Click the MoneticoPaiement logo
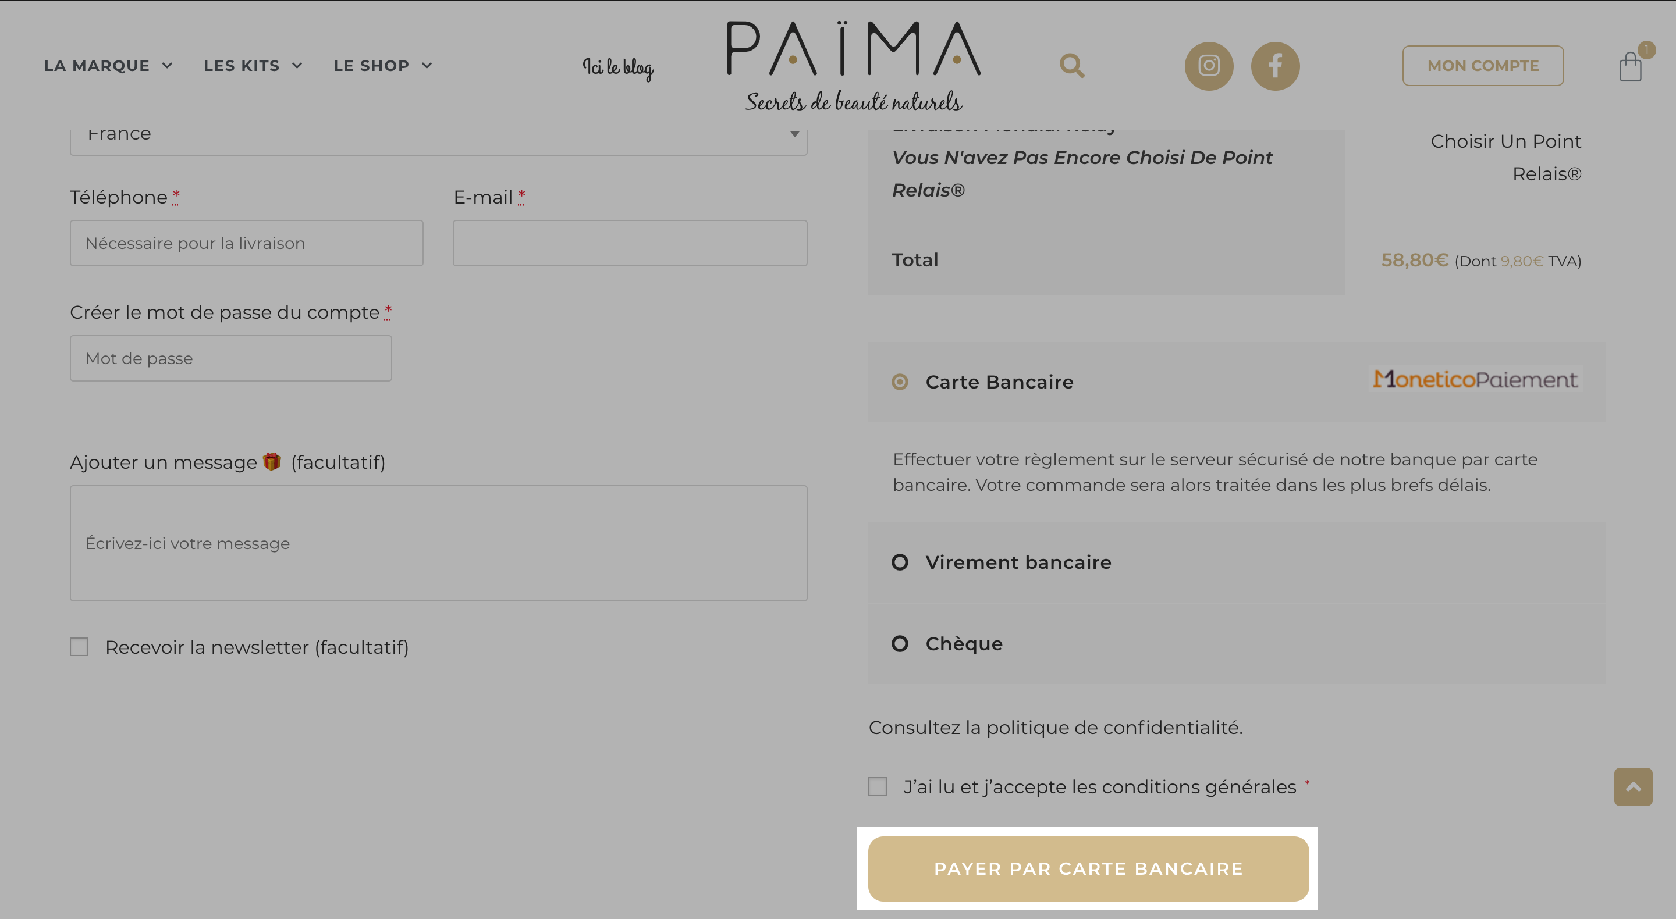 point(1476,379)
